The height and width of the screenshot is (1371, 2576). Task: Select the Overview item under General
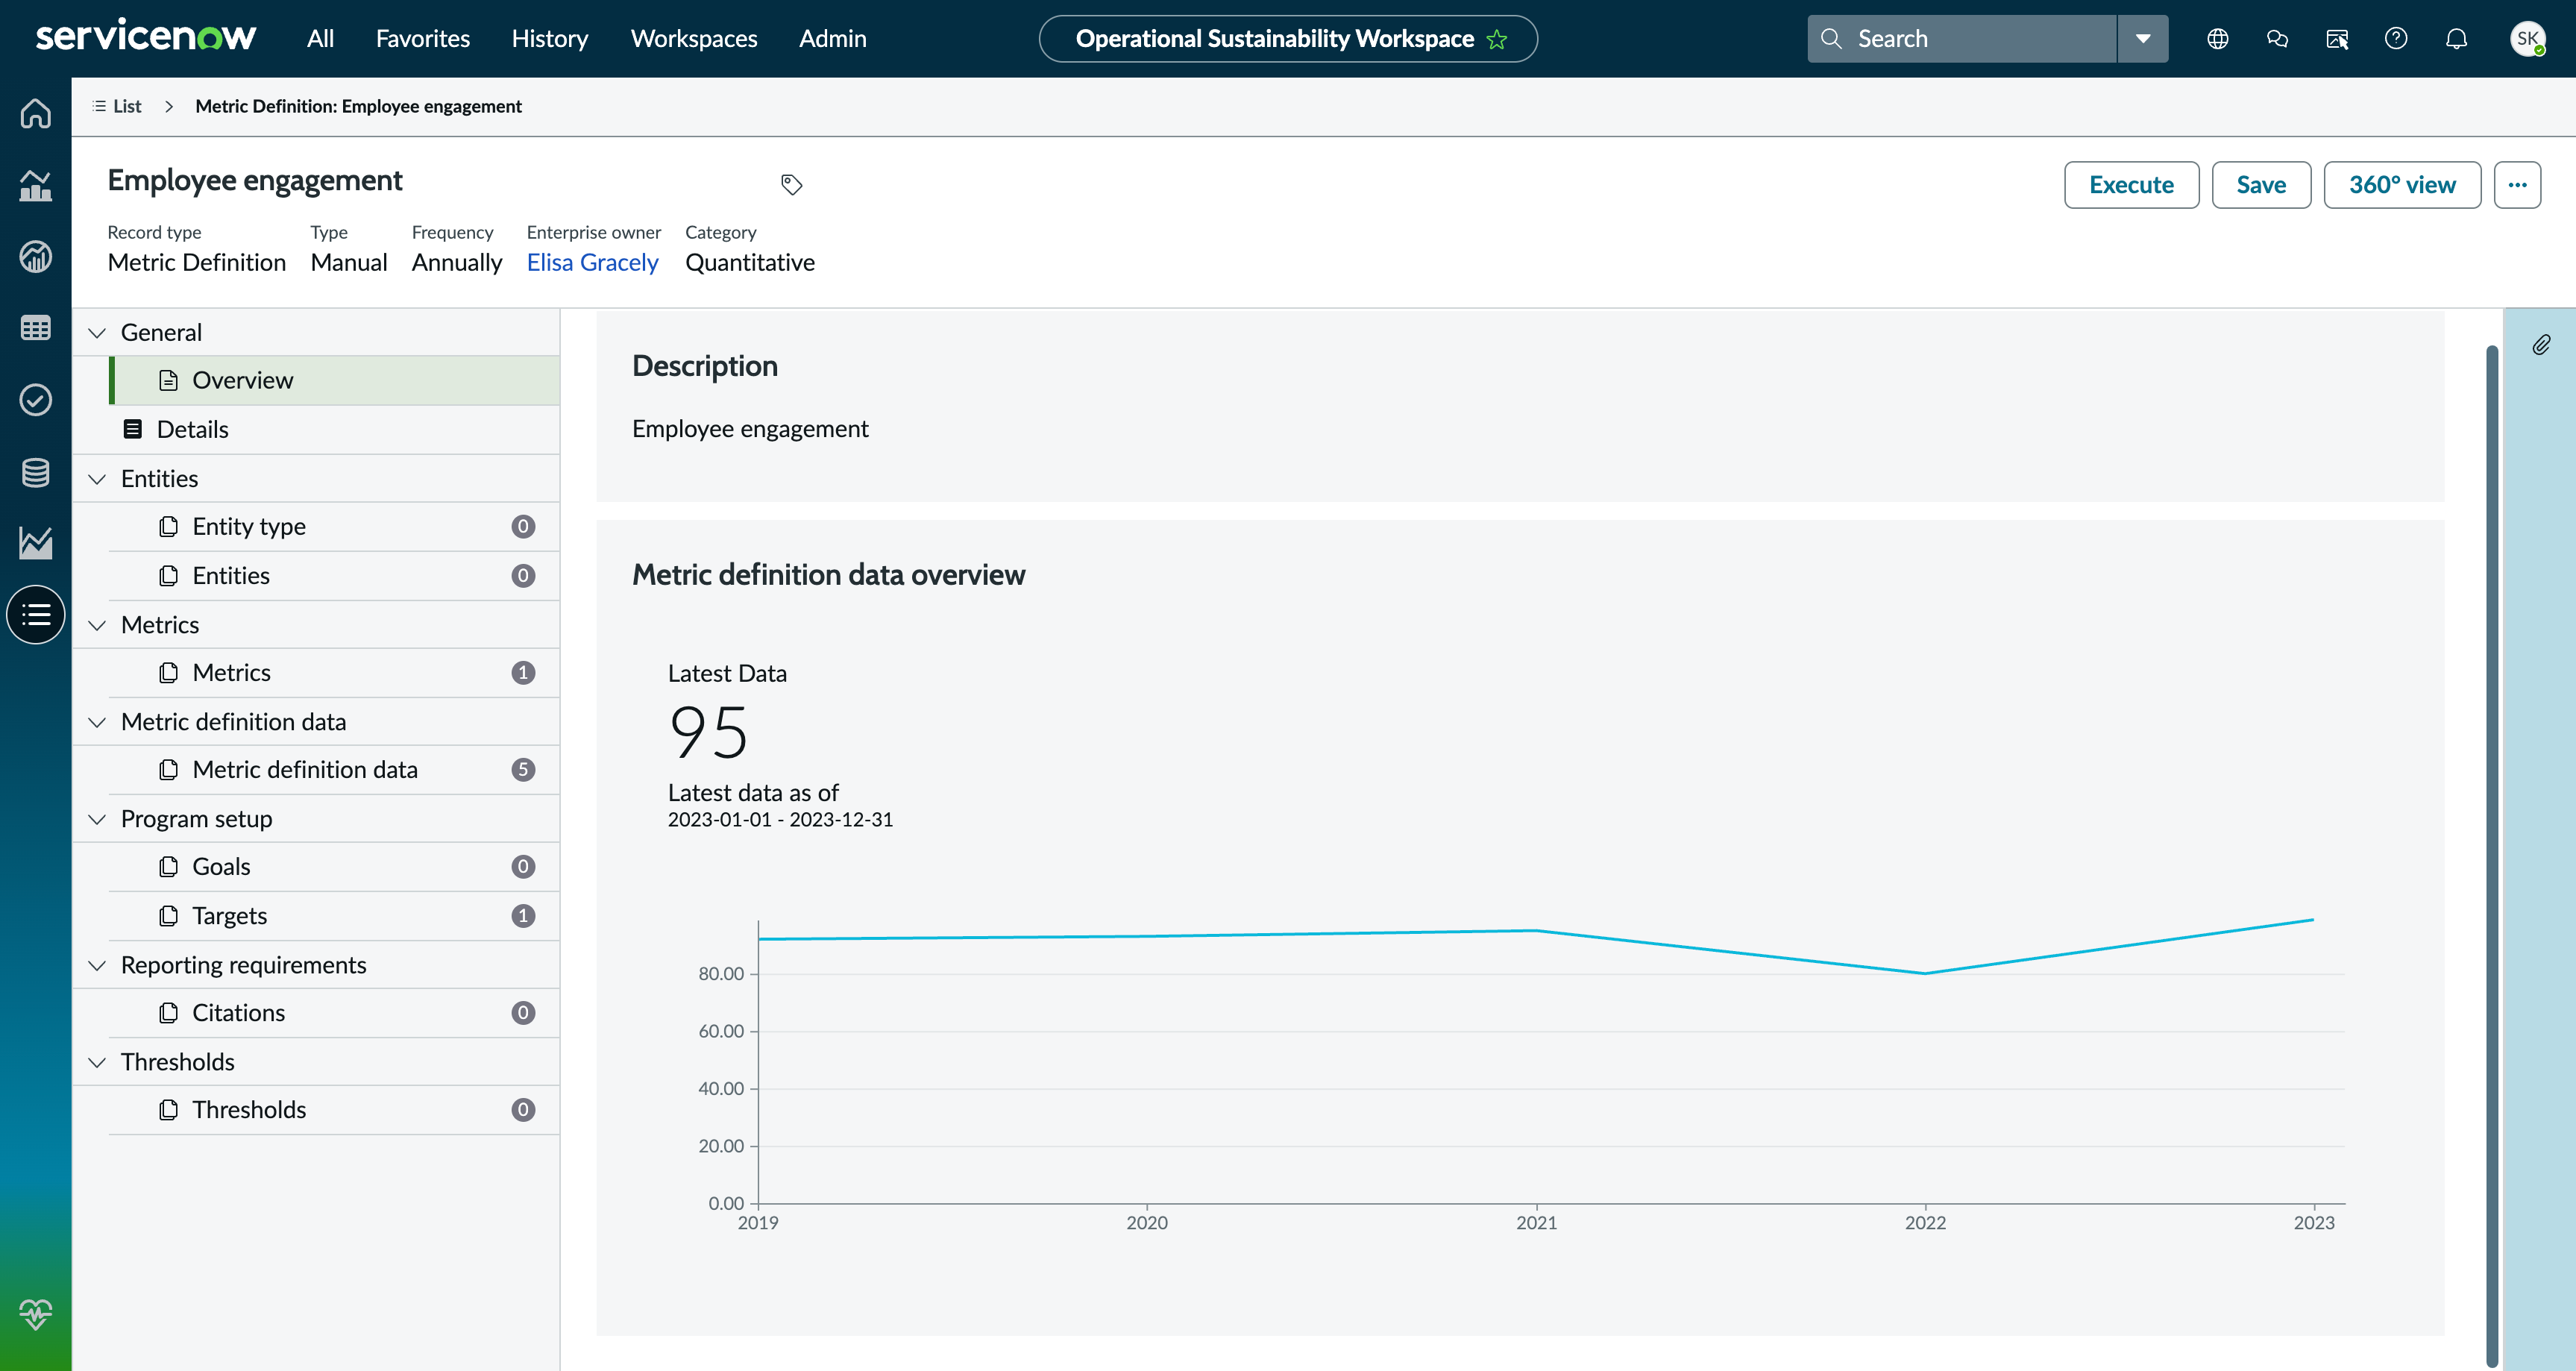pos(334,380)
